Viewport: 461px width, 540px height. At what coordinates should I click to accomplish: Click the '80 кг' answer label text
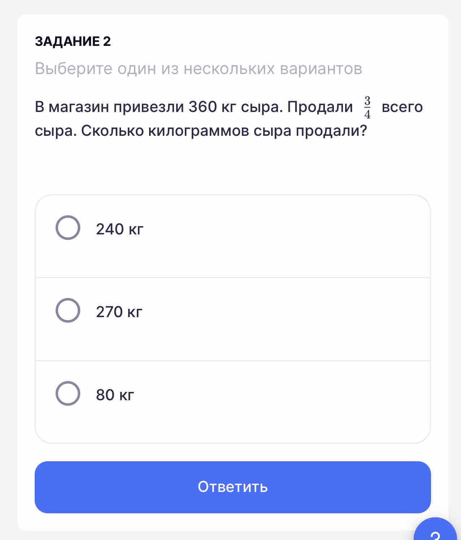coord(115,395)
